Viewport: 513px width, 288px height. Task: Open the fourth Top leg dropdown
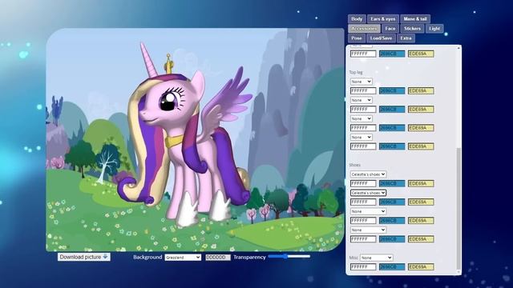(361, 137)
